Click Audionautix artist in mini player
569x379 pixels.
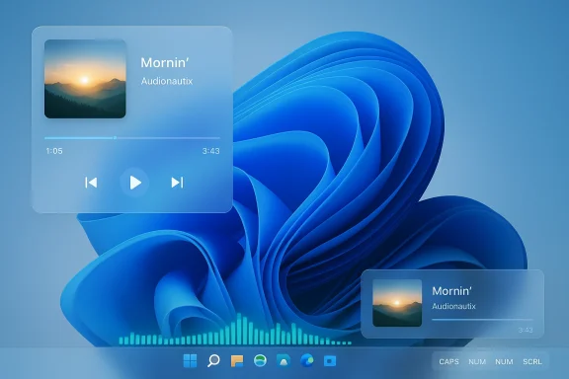[x=454, y=306]
